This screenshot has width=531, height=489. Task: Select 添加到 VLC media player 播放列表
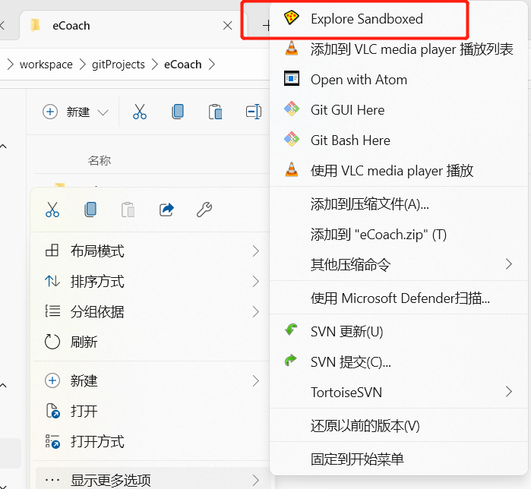pos(412,49)
